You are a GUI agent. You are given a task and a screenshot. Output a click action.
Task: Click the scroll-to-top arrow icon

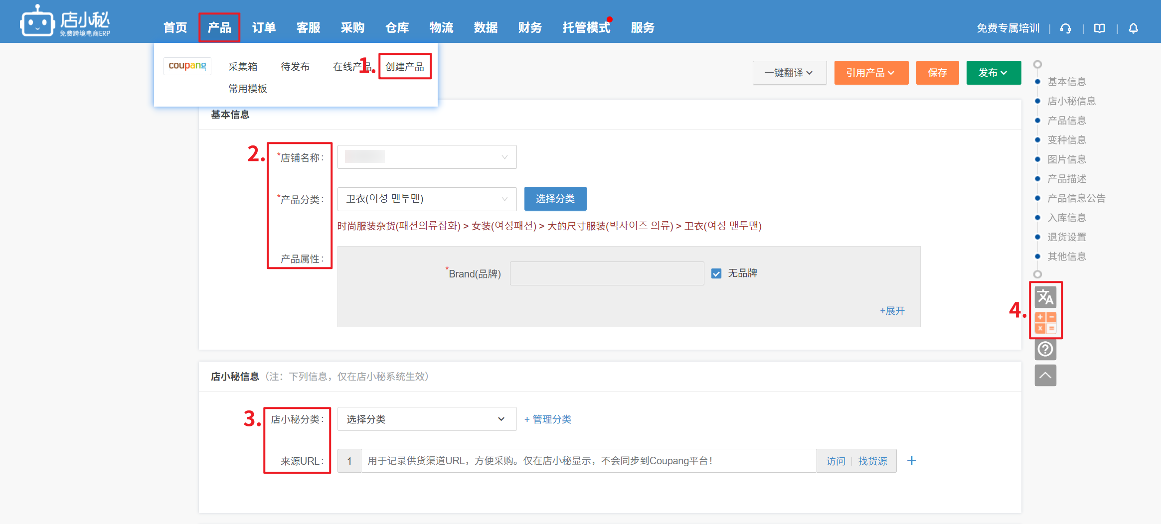pos(1045,376)
